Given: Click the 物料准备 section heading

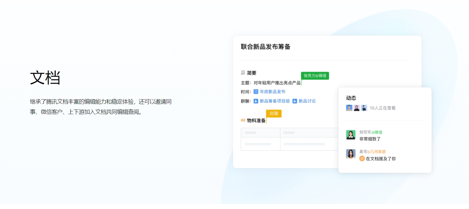Looking at the screenshot, I should pyautogui.click(x=256, y=120).
